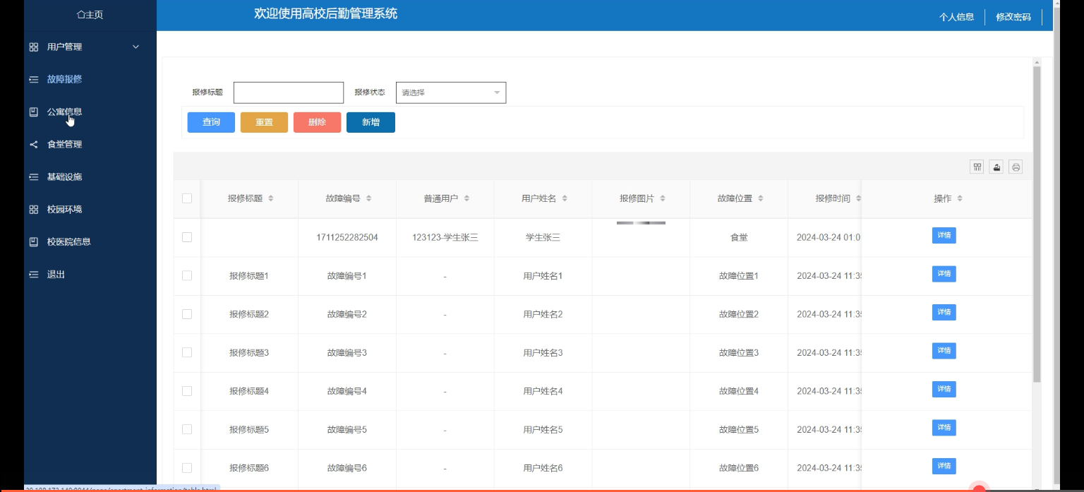The image size is (1084, 492).
Task: Sort by the 用户姓名 column arrows
Action: pyautogui.click(x=565, y=198)
